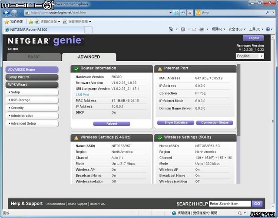Screen dimensions: 278x218
Task: Expand the Advanced Setup section
Action: (x=32, y=123)
